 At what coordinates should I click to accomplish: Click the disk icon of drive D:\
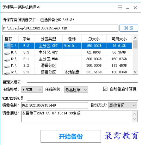(7, 53)
